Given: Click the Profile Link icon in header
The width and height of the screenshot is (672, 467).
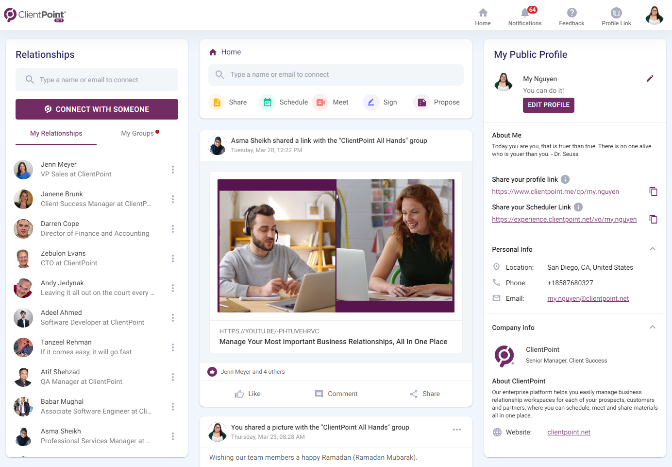Looking at the screenshot, I should (x=616, y=13).
